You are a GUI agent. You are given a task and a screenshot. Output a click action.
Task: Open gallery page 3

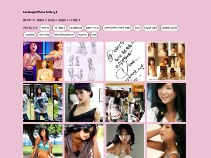(64, 20)
